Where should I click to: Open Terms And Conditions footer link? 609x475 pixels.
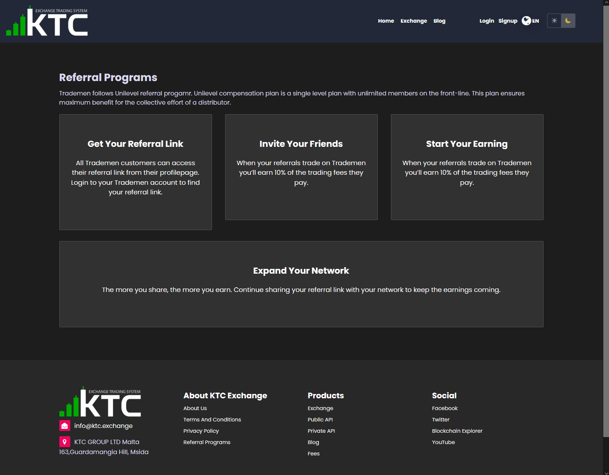212,420
